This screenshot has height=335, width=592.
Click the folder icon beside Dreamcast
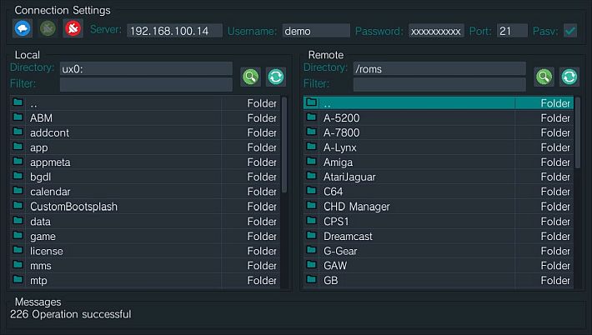[311, 235]
